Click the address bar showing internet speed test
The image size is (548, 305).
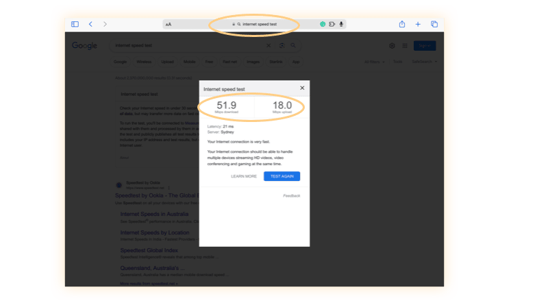point(254,24)
